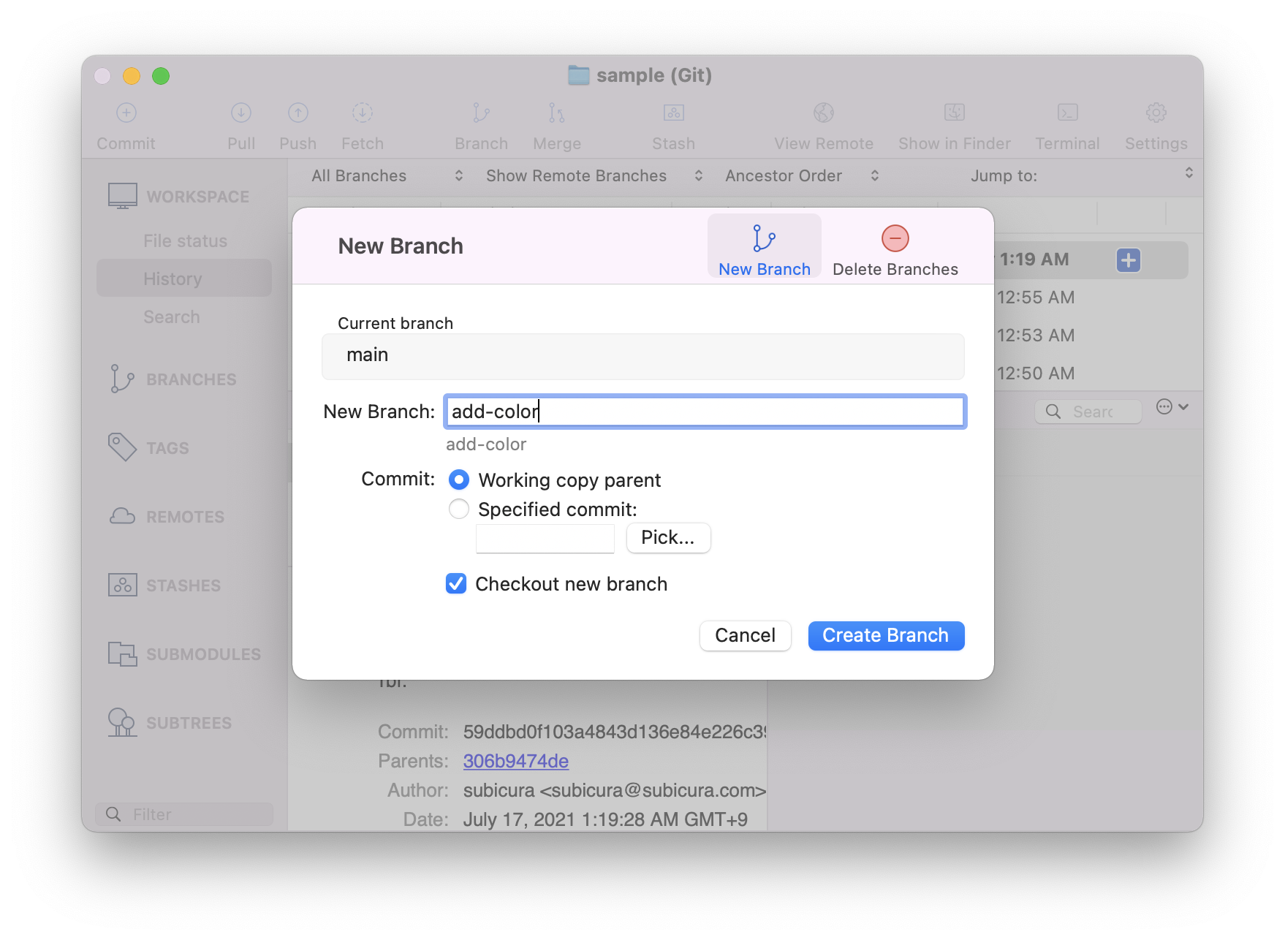Switch to Delete Branches tab
The image size is (1285, 940).
[x=895, y=250]
